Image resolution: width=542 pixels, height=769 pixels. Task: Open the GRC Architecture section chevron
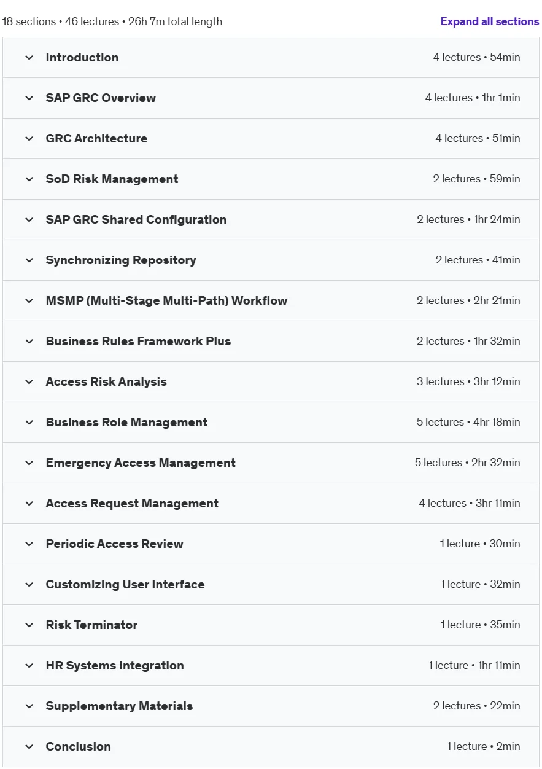[29, 139]
